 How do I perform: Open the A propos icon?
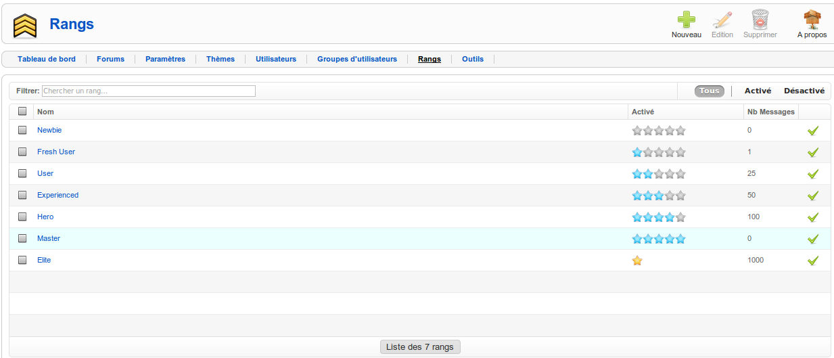pos(812,20)
